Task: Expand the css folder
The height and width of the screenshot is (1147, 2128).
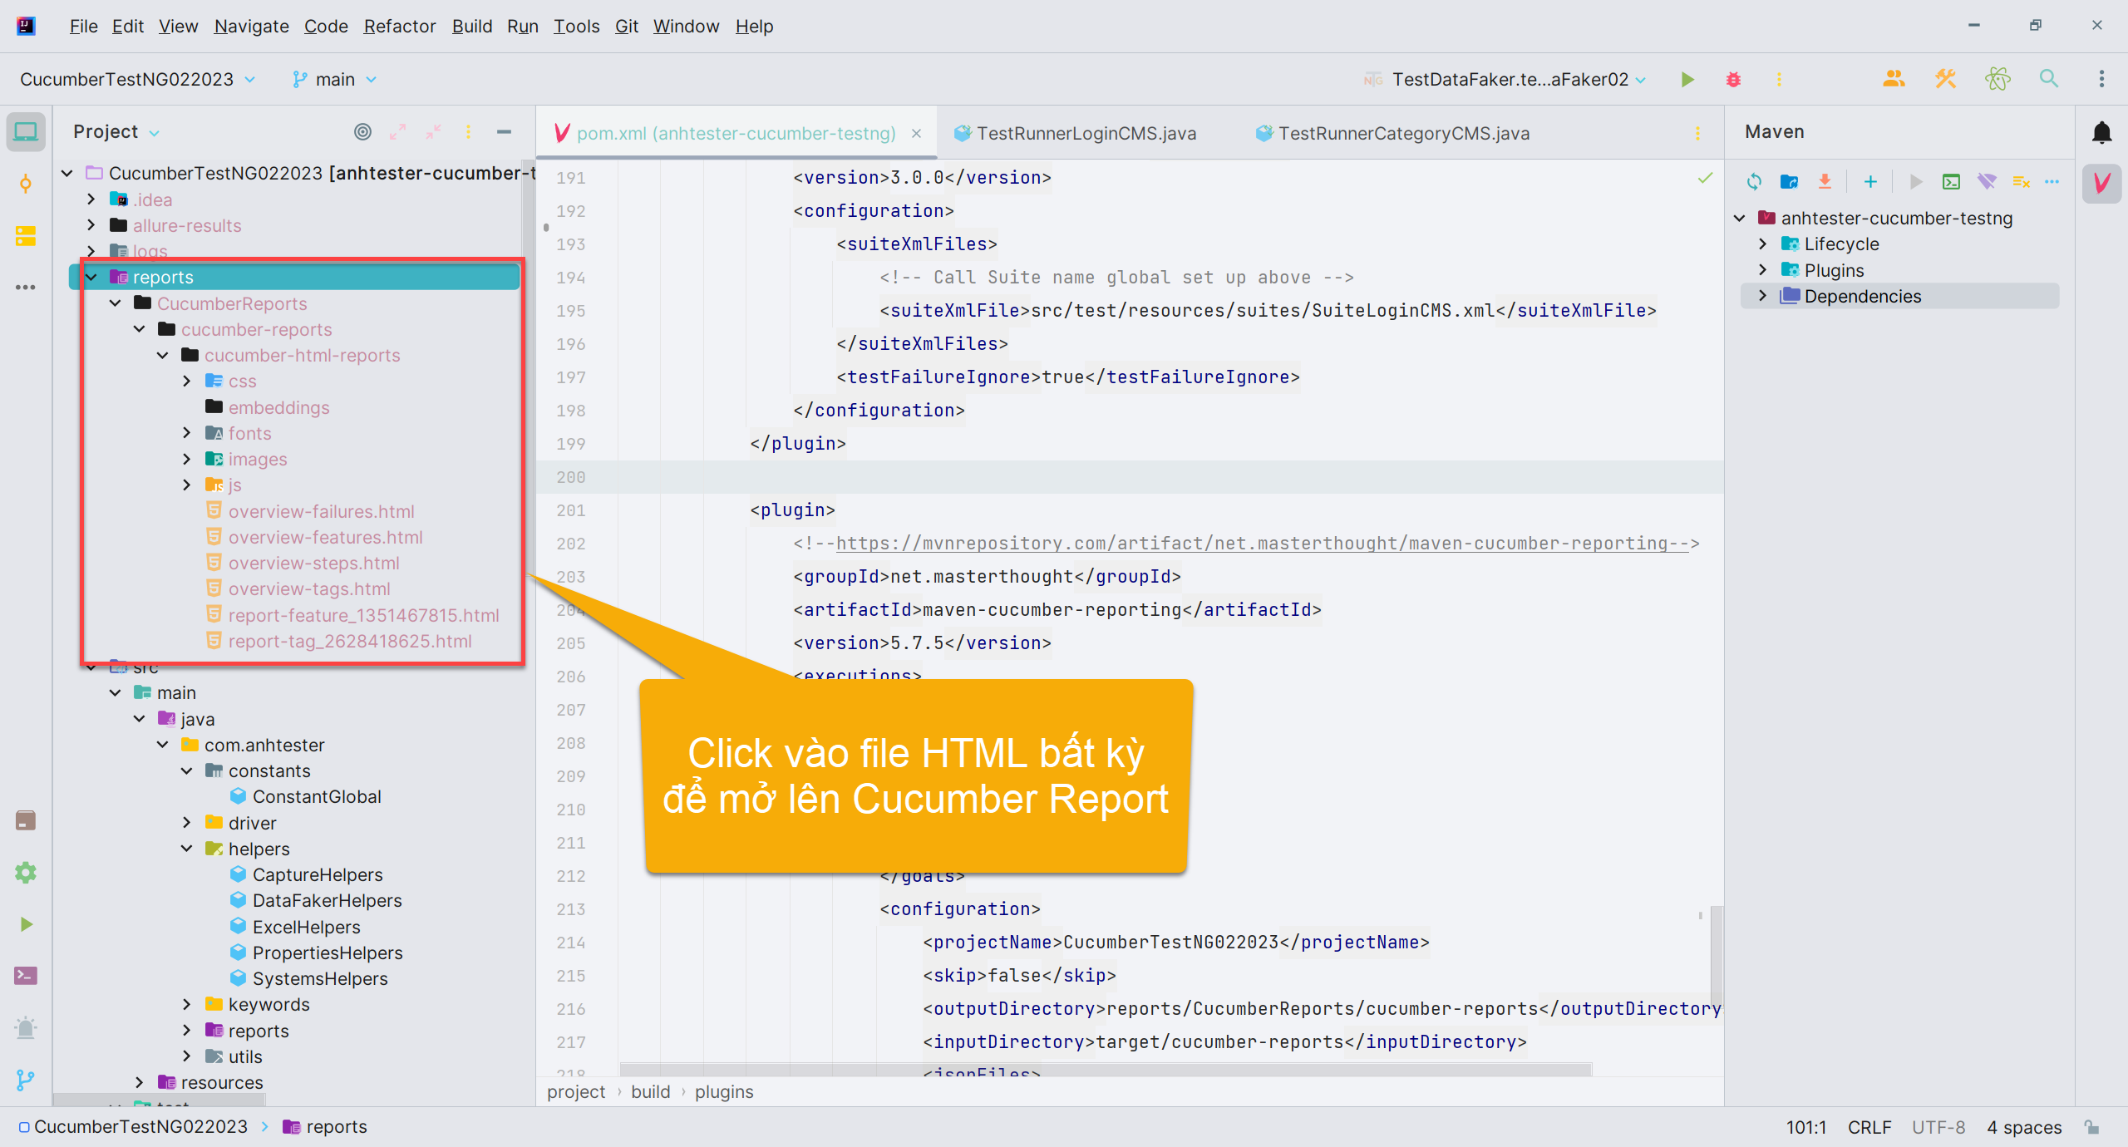Action: 187,381
